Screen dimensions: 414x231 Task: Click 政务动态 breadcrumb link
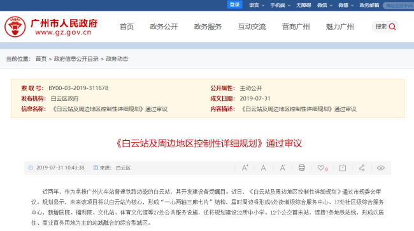(x=117, y=58)
